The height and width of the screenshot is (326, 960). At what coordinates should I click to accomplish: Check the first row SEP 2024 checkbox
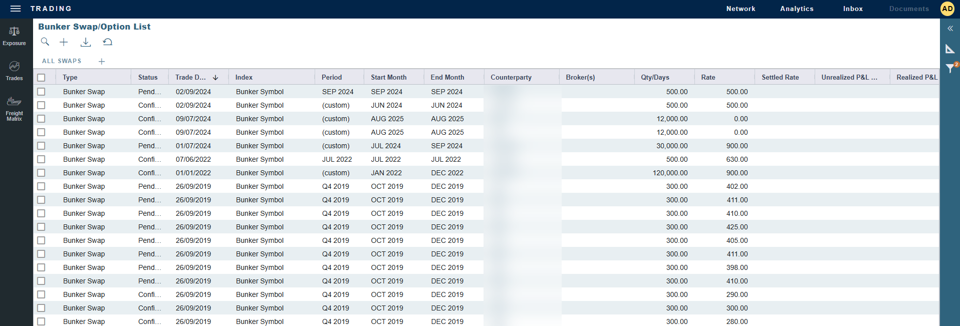(41, 92)
